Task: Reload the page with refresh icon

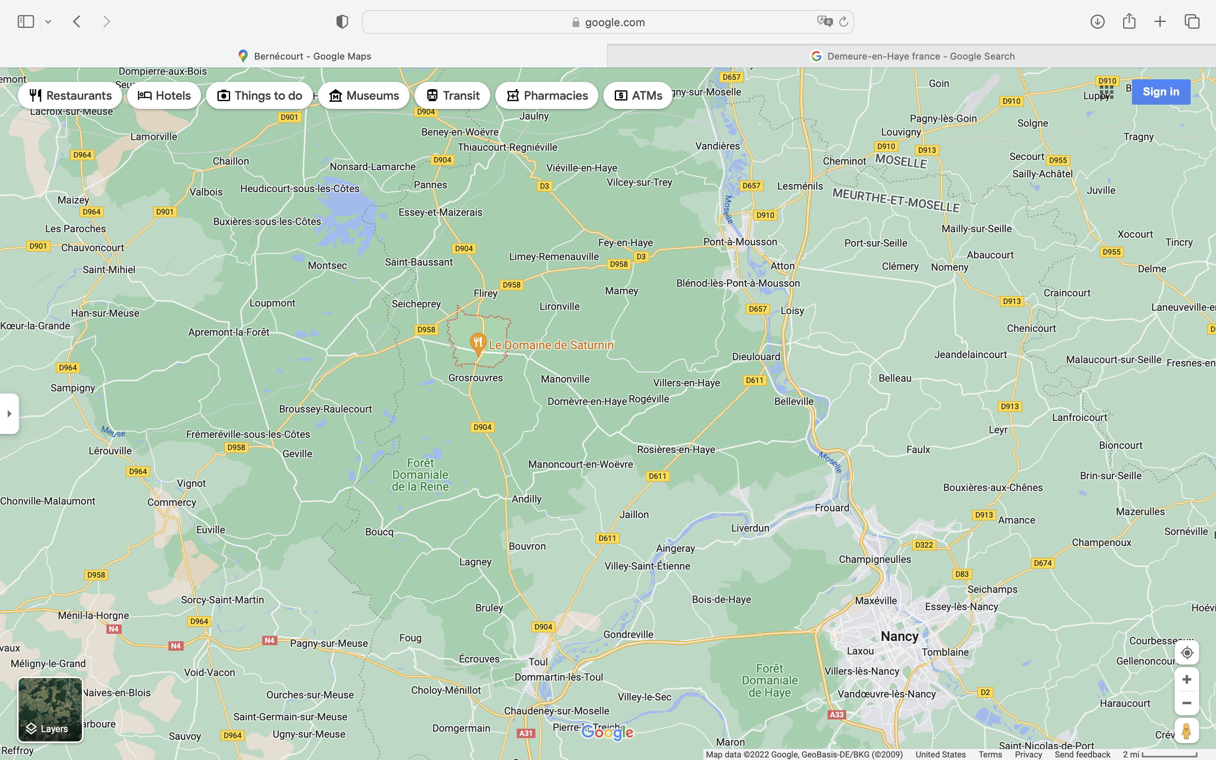Action: point(844,22)
